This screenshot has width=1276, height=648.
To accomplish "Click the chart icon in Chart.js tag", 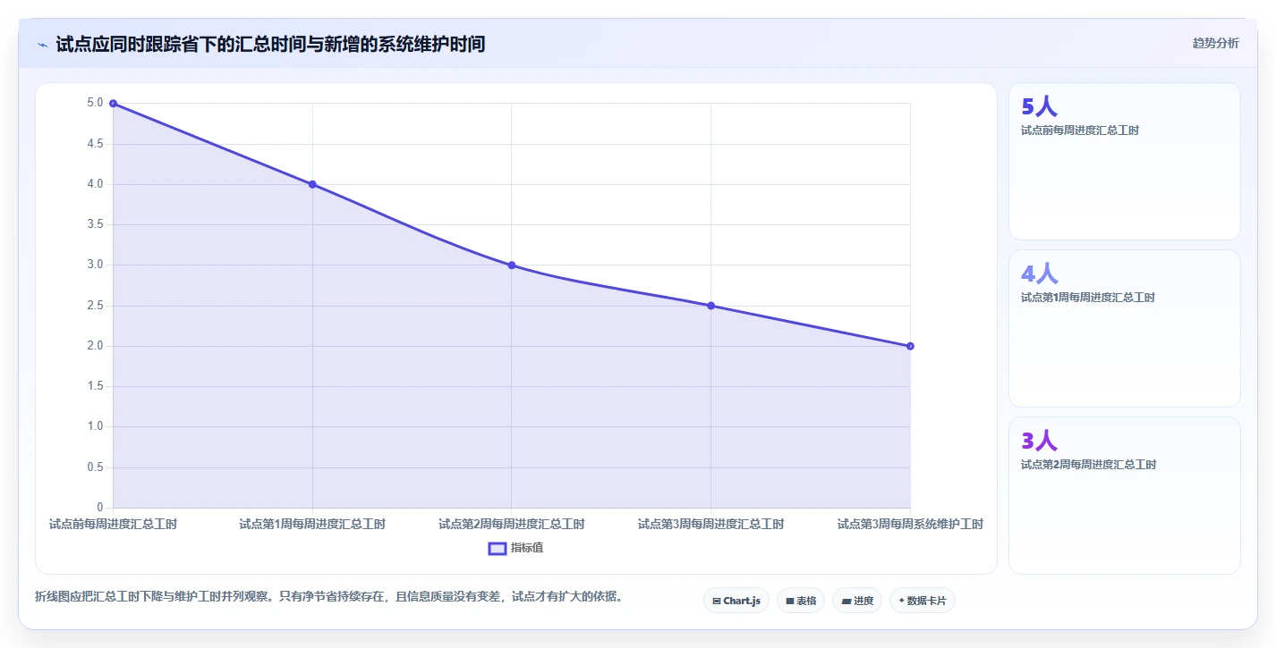I will pos(717,602).
